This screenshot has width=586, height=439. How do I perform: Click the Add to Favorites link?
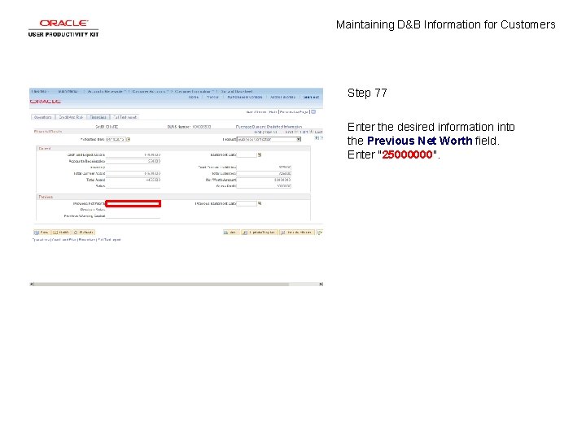[283, 97]
